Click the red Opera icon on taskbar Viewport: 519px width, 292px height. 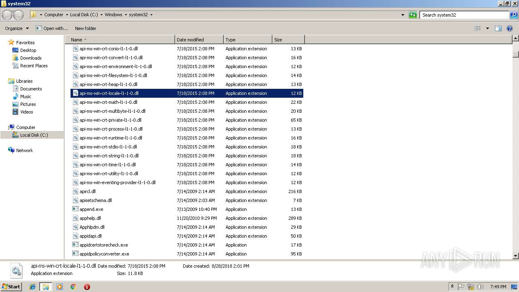tap(87, 287)
